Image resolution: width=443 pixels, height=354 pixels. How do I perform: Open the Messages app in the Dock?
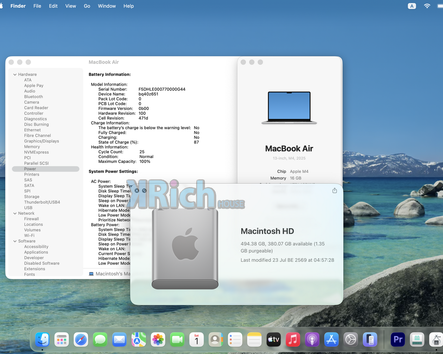100,340
